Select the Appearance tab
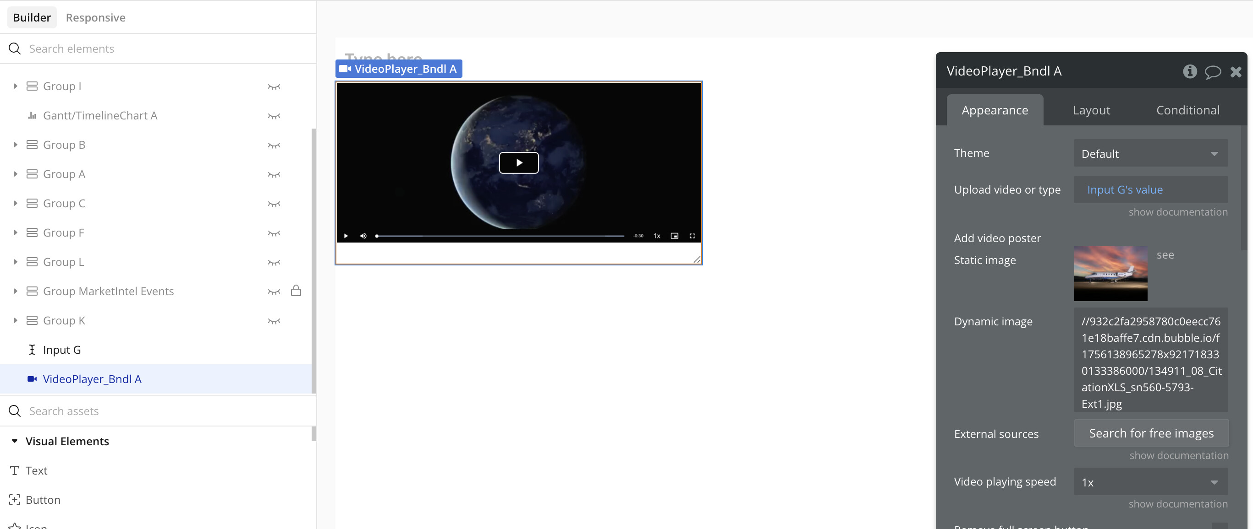The width and height of the screenshot is (1253, 529). tap(995, 110)
